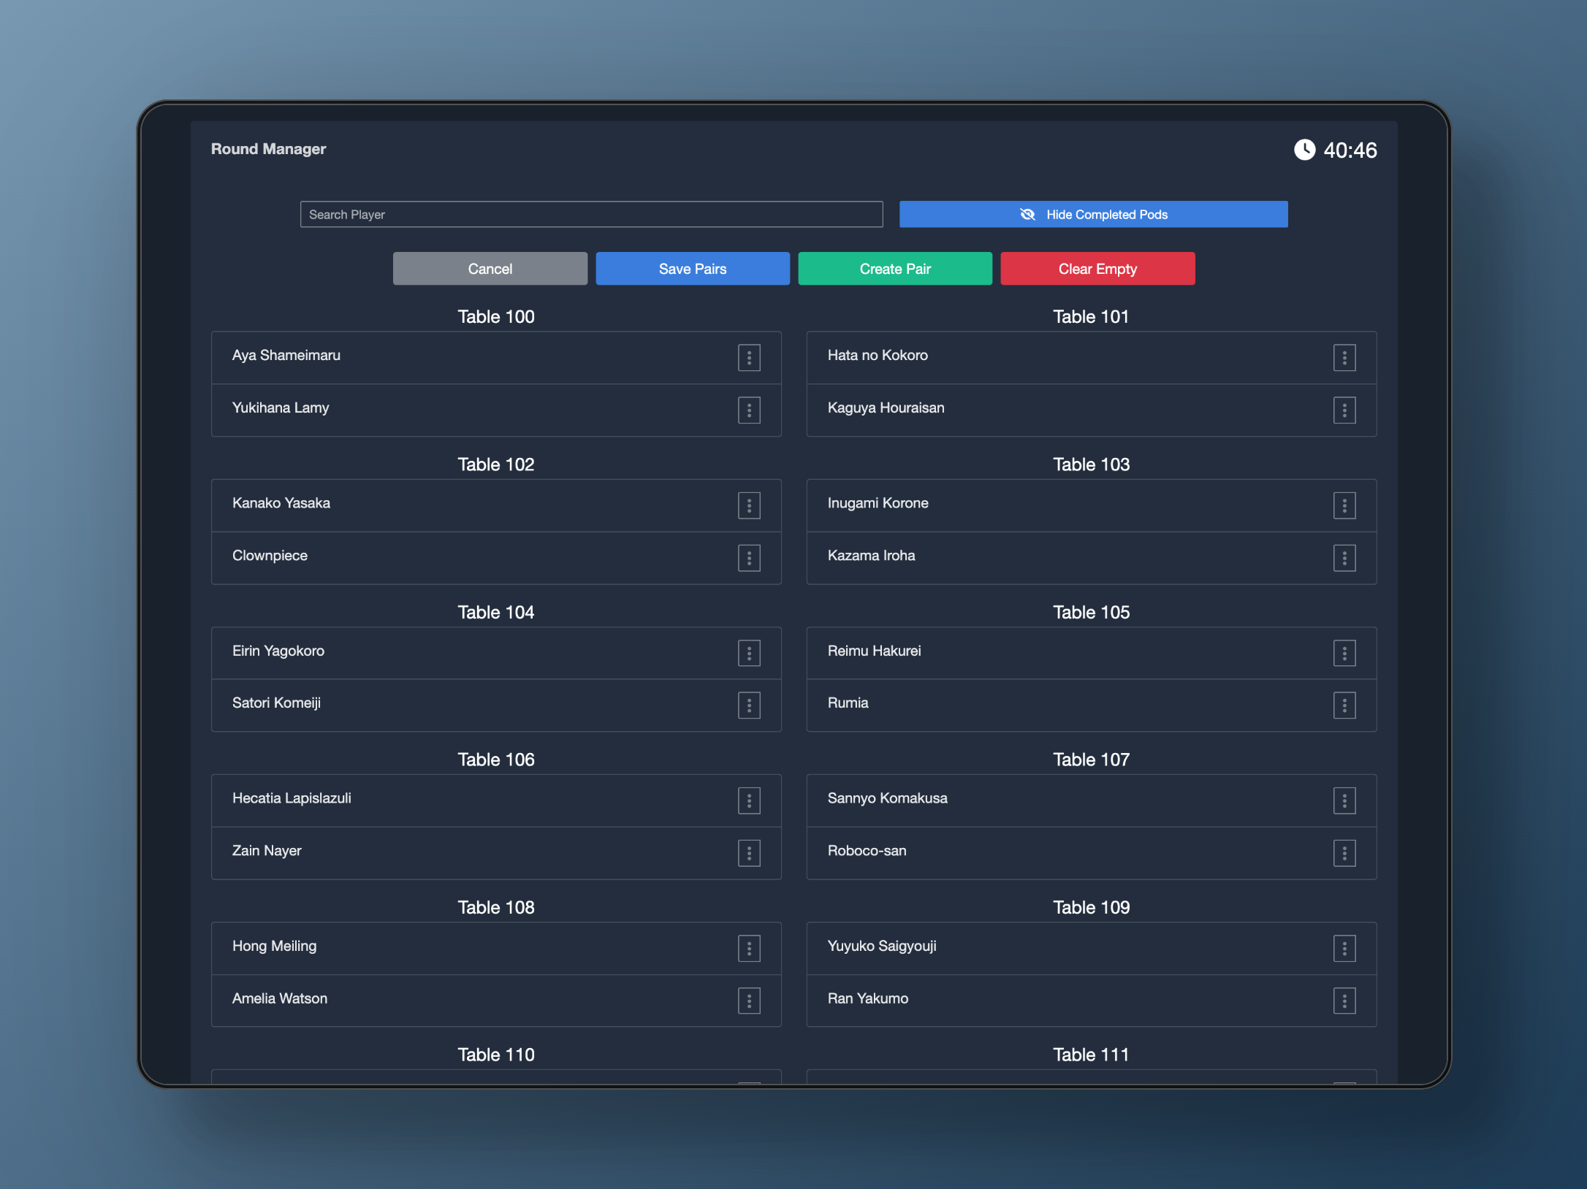The image size is (1587, 1189).
Task: Open options menu for Aya Shameimaru
Action: click(749, 358)
